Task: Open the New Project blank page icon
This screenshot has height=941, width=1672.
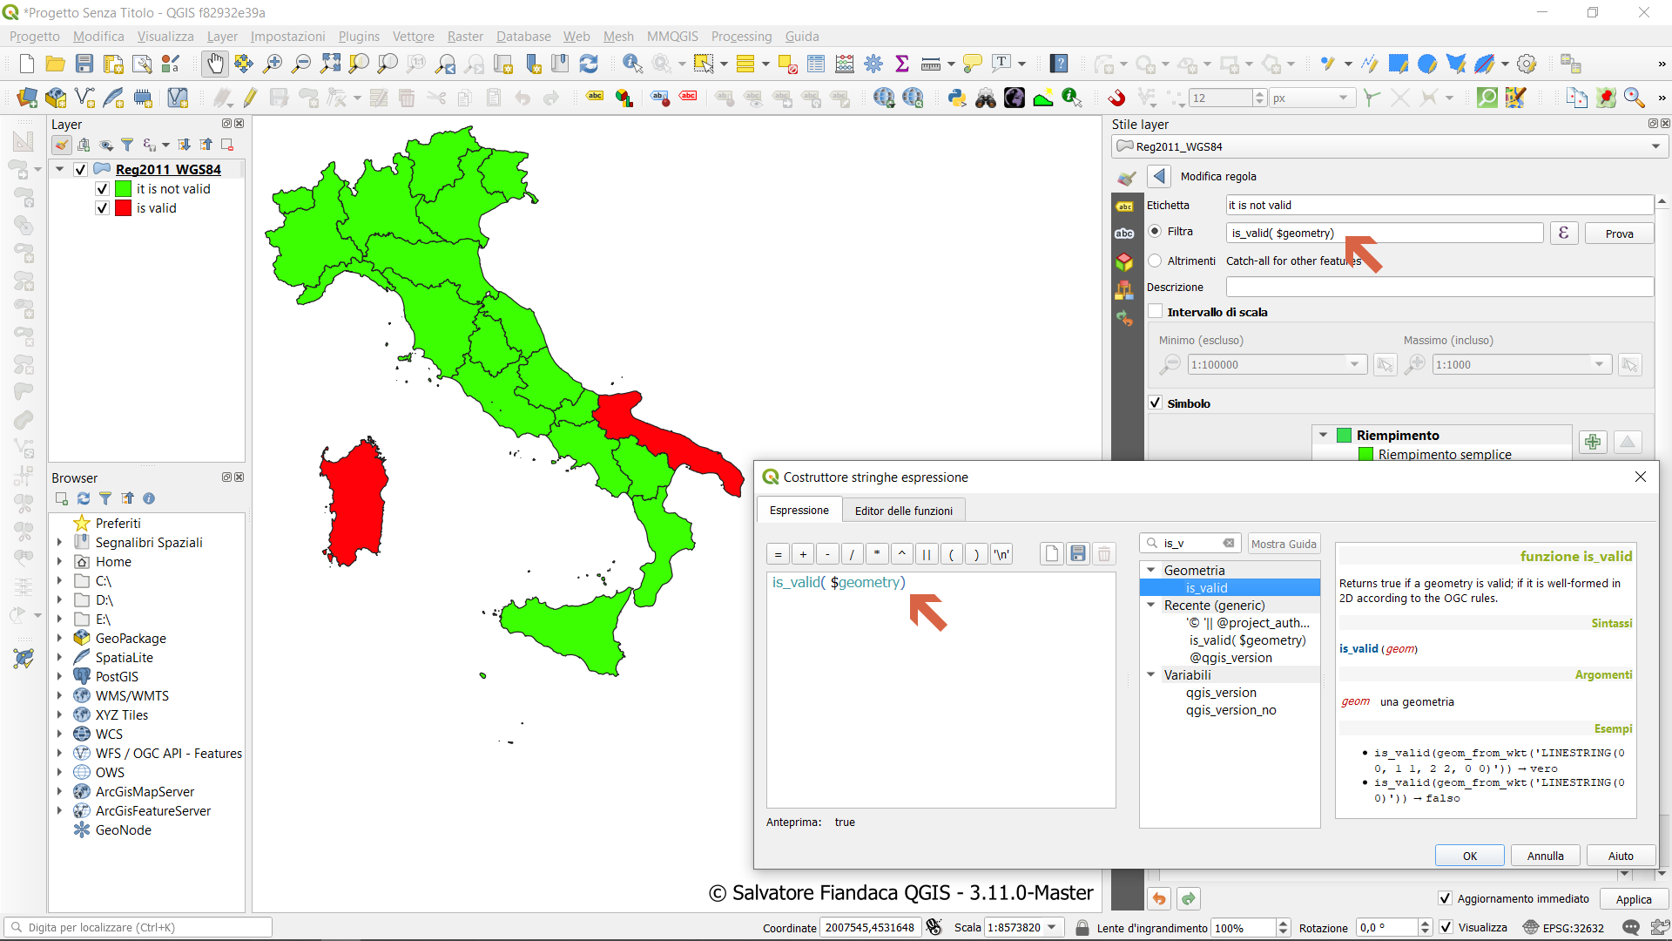Action: pyautogui.click(x=26, y=64)
